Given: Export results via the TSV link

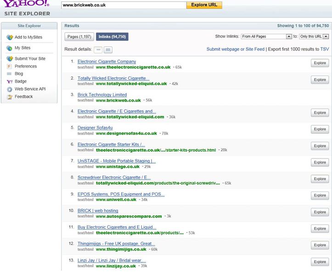Looking at the screenshot, I should 324,49.
